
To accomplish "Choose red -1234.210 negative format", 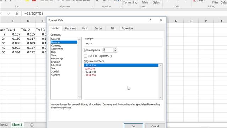I will coord(121,75).
